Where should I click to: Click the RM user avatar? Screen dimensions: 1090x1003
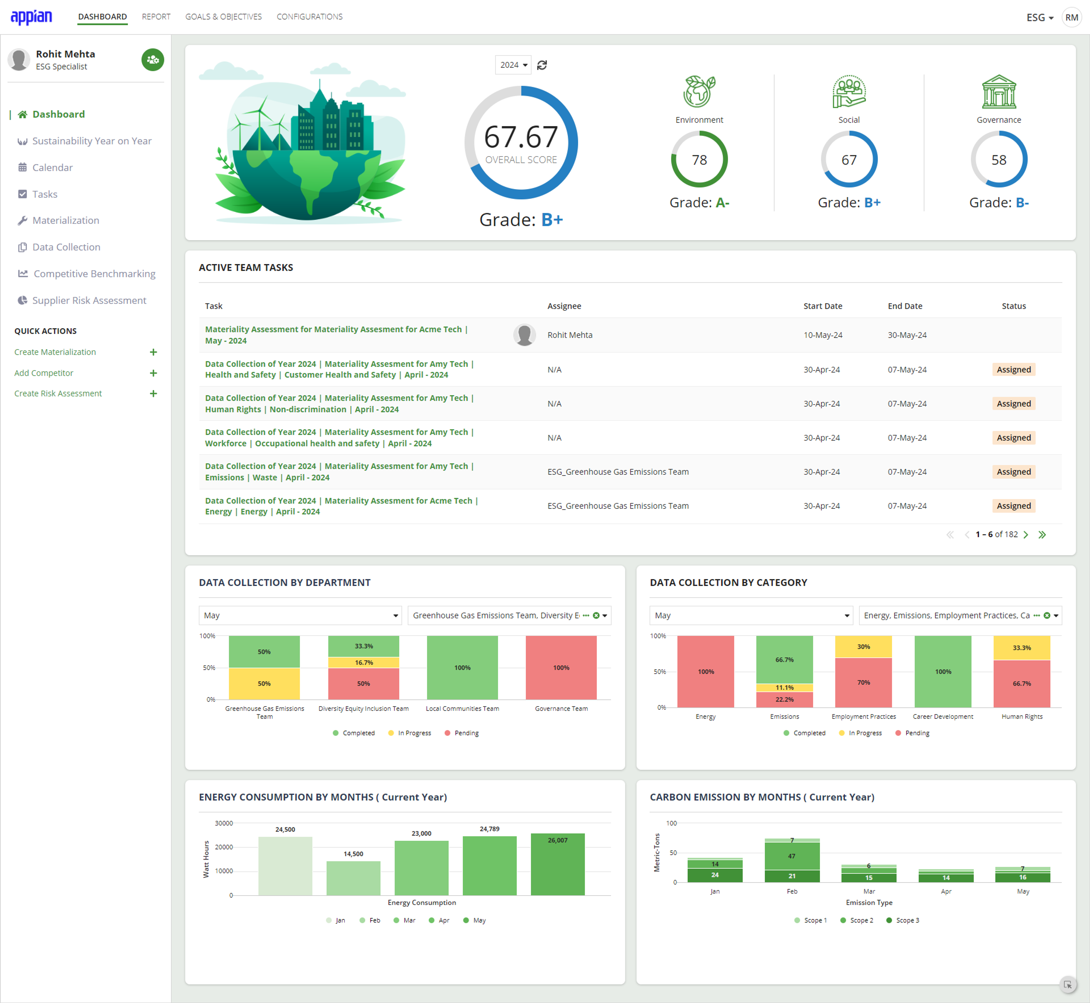[x=1072, y=17]
